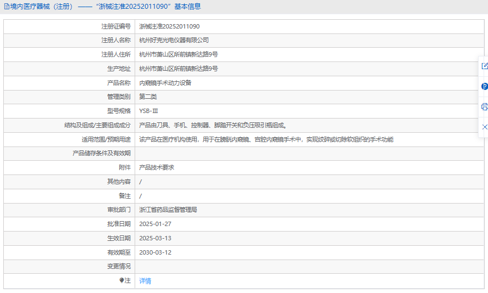Image resolution: width=488 pixels, height=293 pixels.
Task: Select registration number 浙械注准20252011090 value
Action: click(x=169, y=26)
